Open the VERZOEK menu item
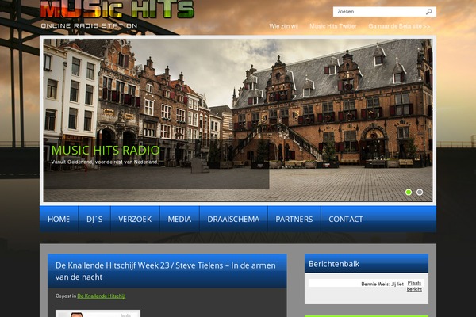The width and height of the screenshot is (476, 317). click(x=135, y=219)
